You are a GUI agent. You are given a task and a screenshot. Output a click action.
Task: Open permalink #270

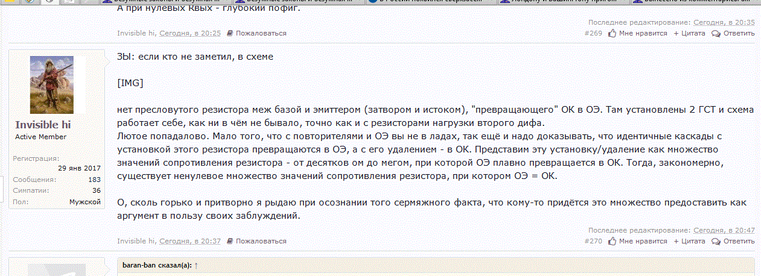pos(593,241)
